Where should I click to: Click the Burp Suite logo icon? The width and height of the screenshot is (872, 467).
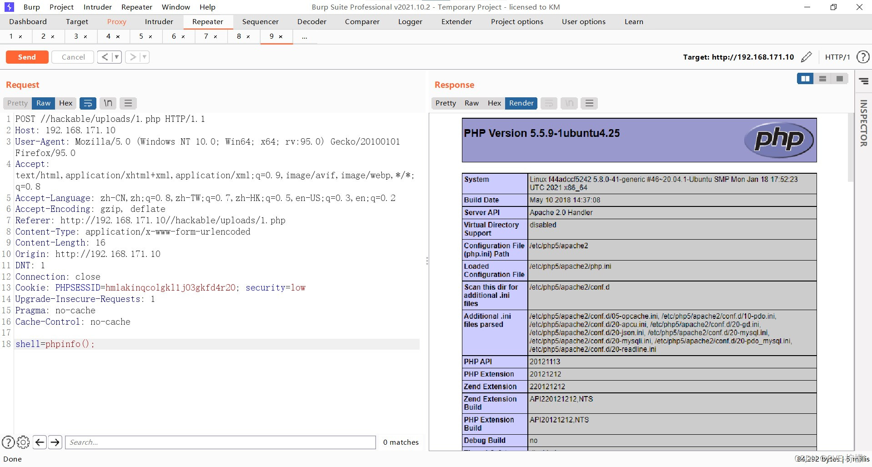[9, 7]
